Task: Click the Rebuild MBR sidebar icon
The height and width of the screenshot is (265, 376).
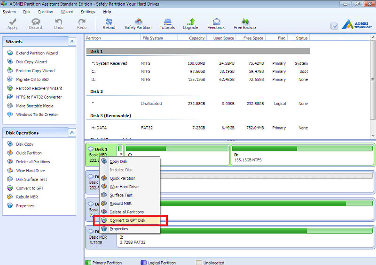Action: coord(10,197)
